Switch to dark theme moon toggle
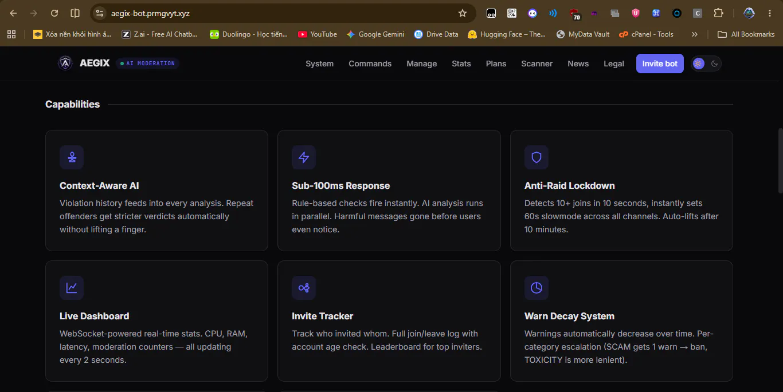The width and height of the screenshot is (783, 392). click(x=714, y=64)
